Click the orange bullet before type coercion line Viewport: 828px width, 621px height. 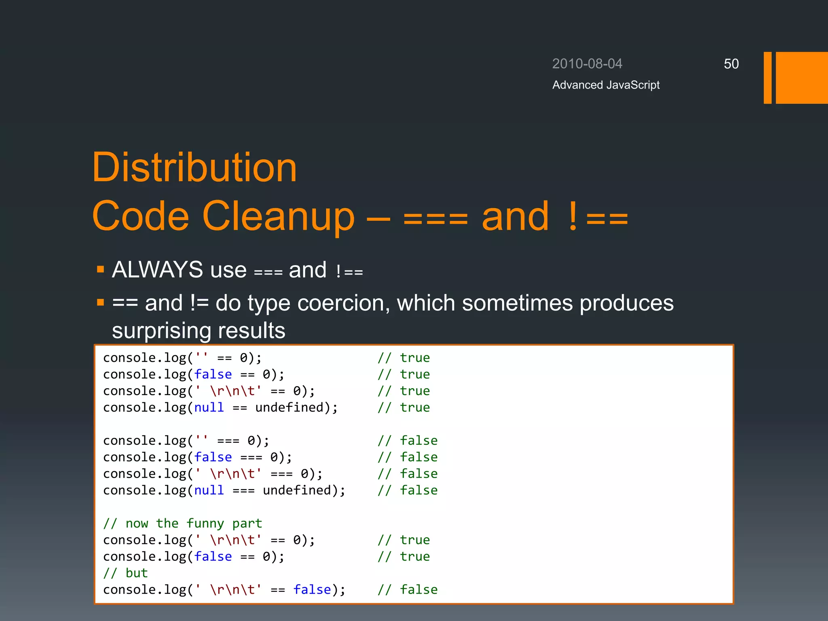coord(101,302)
